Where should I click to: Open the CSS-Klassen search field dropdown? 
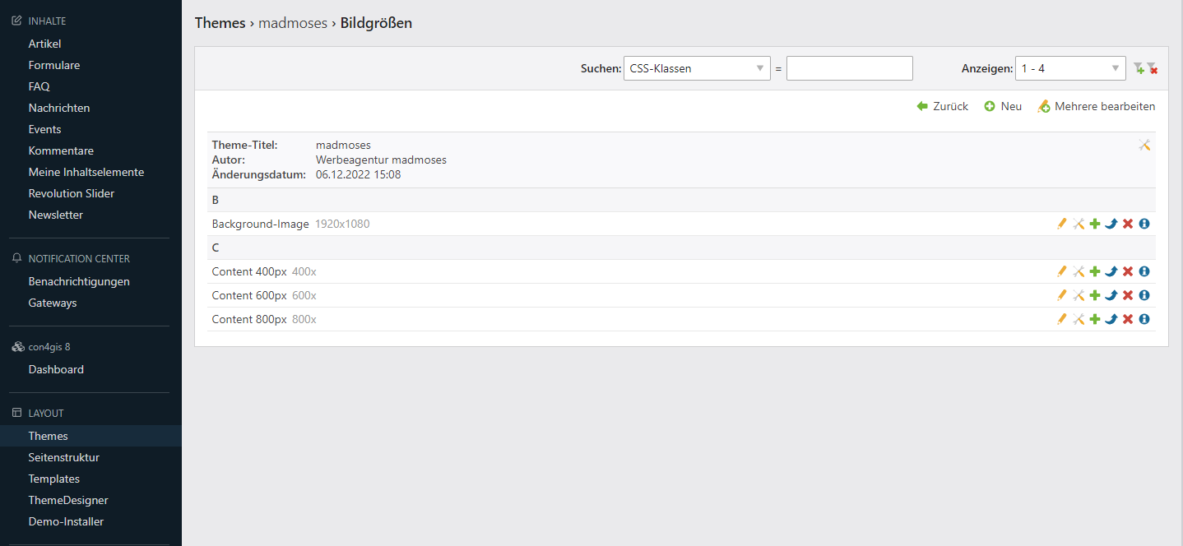click(x=696, y=68)
